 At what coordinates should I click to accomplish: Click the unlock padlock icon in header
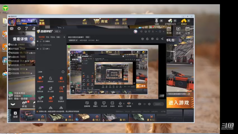[147, 39]
